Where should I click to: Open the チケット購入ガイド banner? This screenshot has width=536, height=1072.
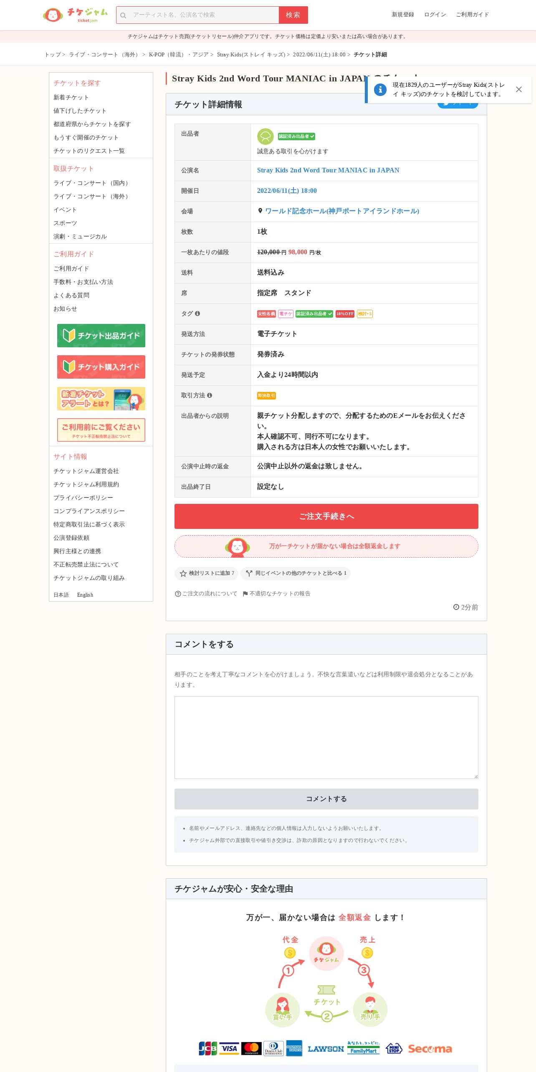click(x=101, y=367)
